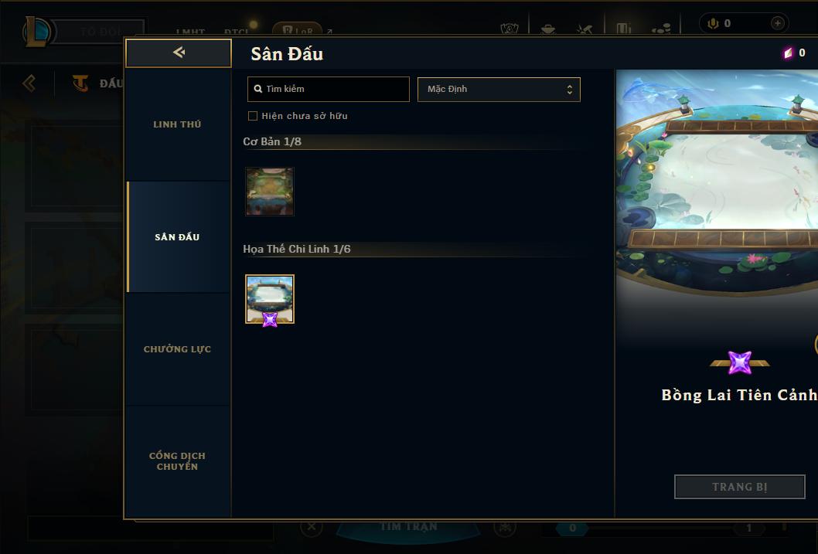Select the basic arena thumbnail under Cơ Bản
Screen dimensions: 818x554
coord(270,192)
